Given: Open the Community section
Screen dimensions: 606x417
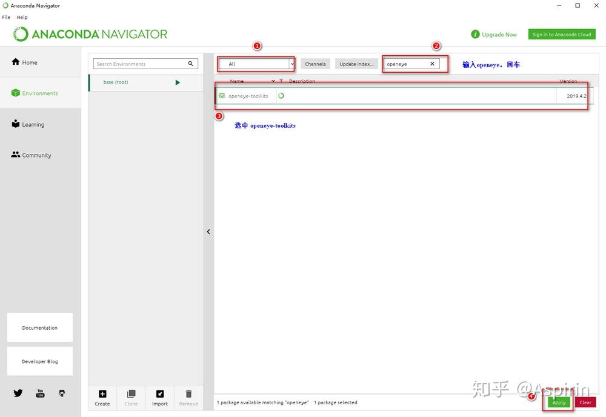Looking at the screenshot, I should tap(15, 155).
